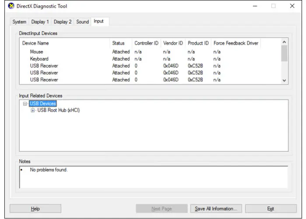306x219 pixels.
Task: Click the Force Feedback Driver column header
Action: (x=236, y=43)
